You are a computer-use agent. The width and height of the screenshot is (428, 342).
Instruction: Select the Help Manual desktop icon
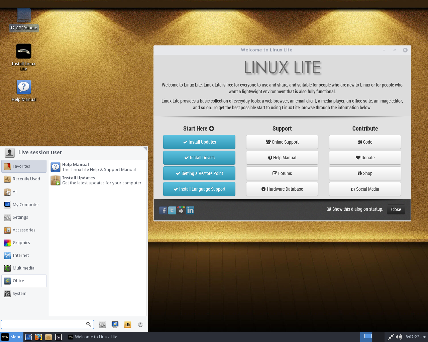click(x=24, y=91)
